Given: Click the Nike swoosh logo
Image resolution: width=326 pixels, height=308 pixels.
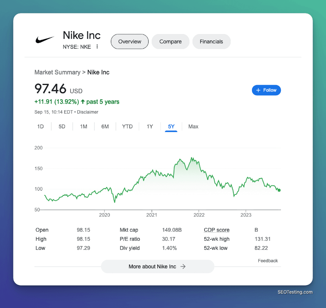Looking at the screenshot, I should coord(45,40).
